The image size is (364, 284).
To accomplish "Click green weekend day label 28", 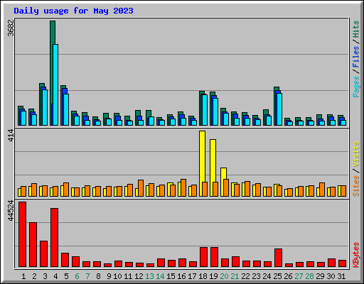I will 309,276.
